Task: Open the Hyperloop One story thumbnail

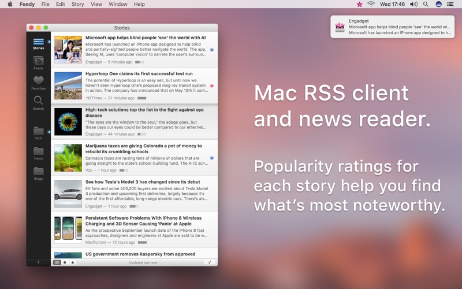Action: [x=68, y=86]
